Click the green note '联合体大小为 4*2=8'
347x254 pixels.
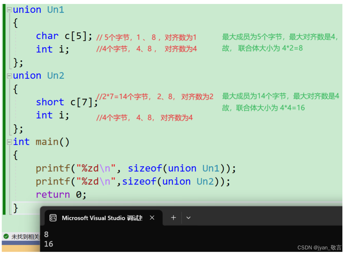pyautogui.click(x=270, y=48)
